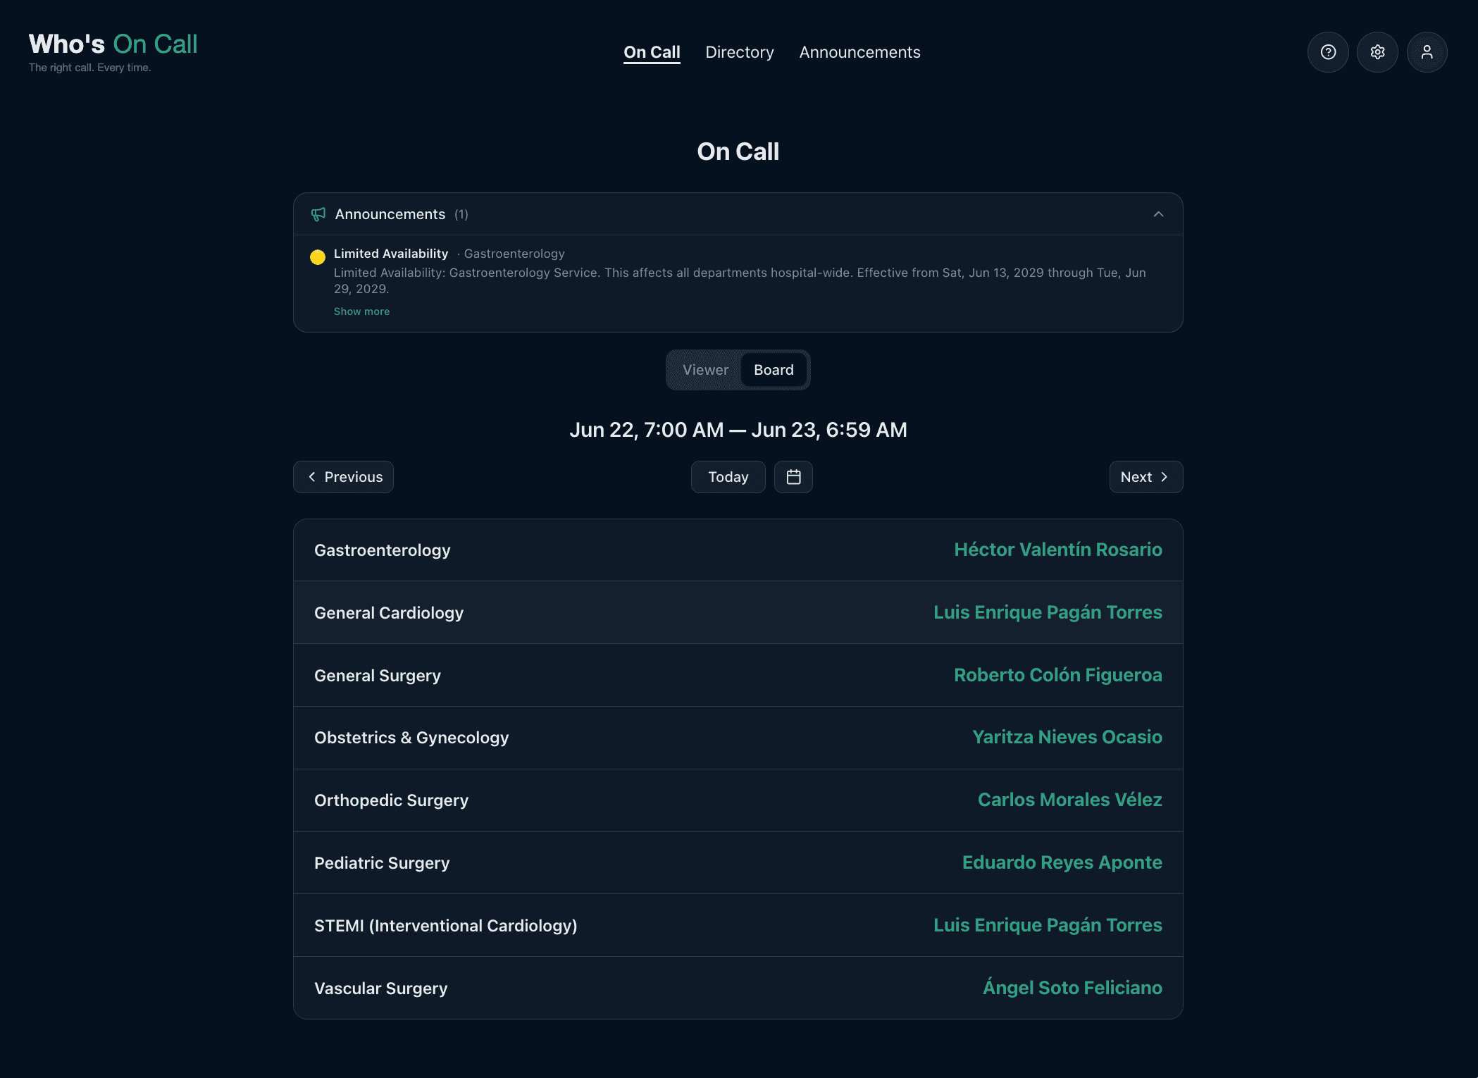Select the Pediatric Surgery row label
Image resolution: width=1478 pixels, height=1078 pixels.
click(381, 863)
